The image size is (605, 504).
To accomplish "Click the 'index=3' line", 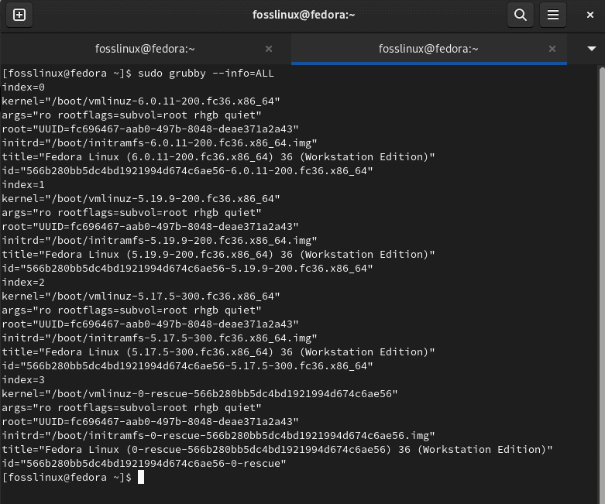I will coord(23,380).
